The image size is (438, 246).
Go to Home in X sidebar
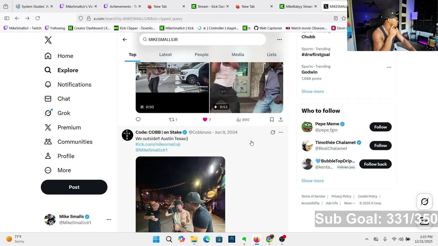pos(59,56)
